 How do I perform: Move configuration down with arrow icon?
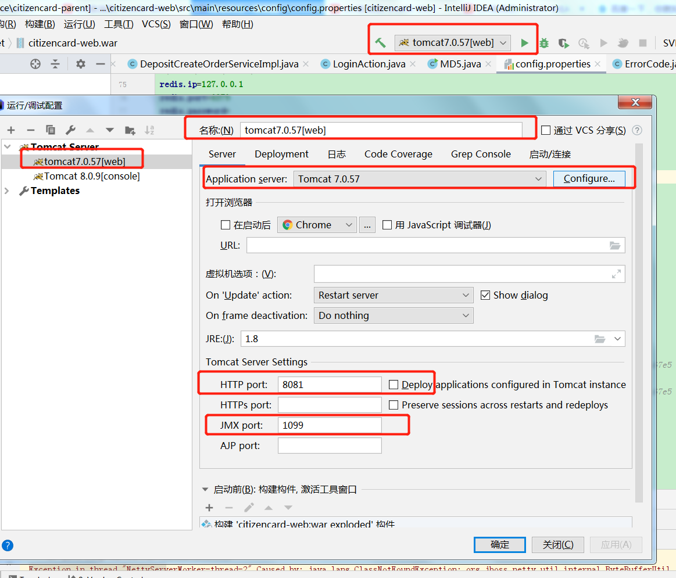(x=110, y=130)
